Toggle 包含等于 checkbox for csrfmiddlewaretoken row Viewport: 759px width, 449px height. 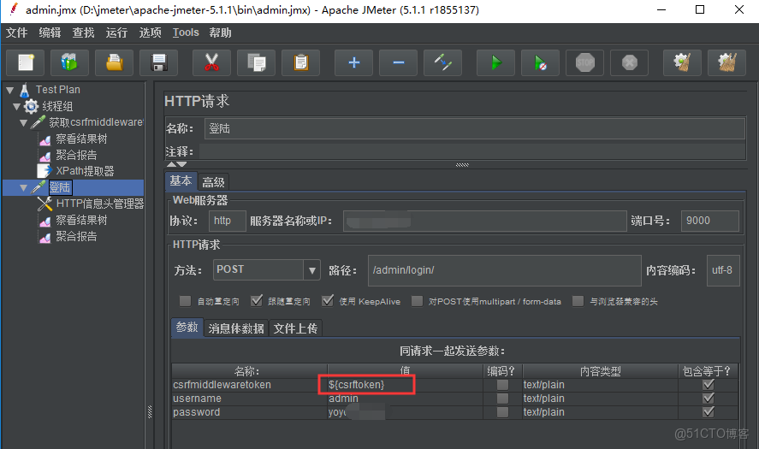click(709, 385)
